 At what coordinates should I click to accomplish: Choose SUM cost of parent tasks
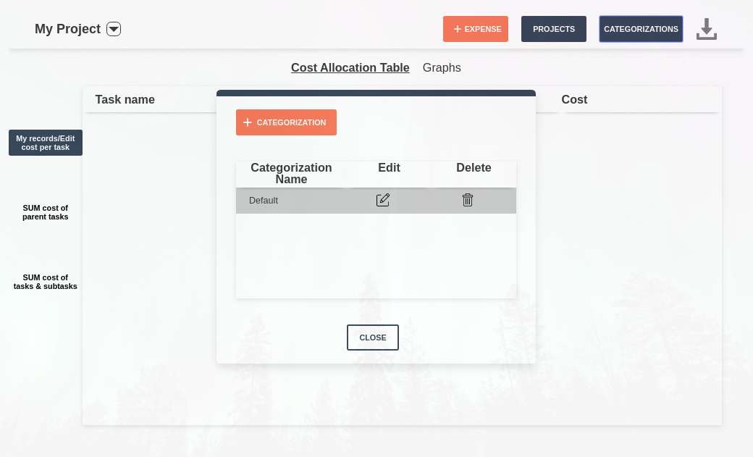[46, 212]
